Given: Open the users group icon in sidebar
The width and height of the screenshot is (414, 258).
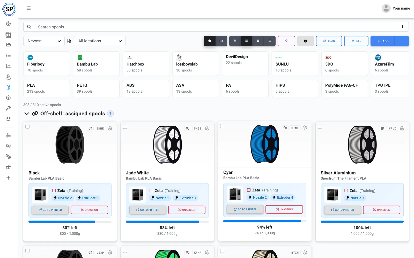Looking at the screenshot, I should click(x=9, y=146).
